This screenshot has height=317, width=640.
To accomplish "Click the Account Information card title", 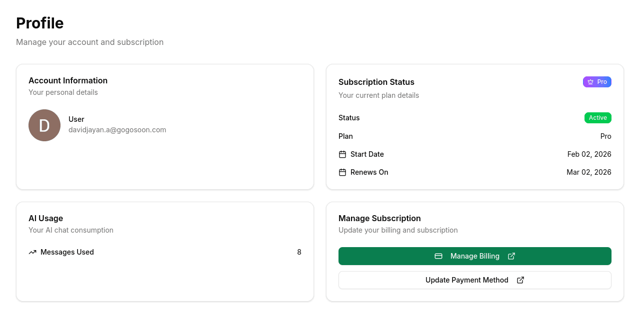I will 68,80.
